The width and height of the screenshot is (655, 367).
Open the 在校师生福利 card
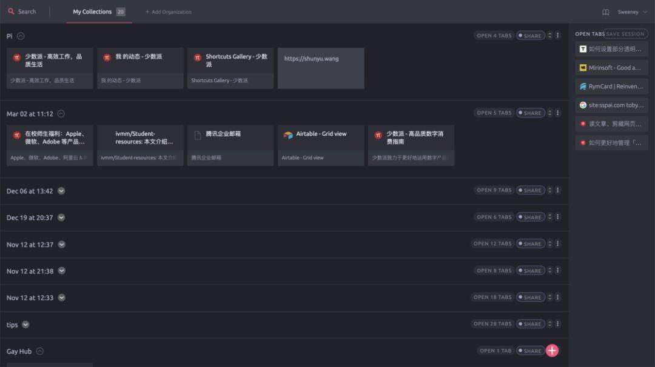[50, 145]
